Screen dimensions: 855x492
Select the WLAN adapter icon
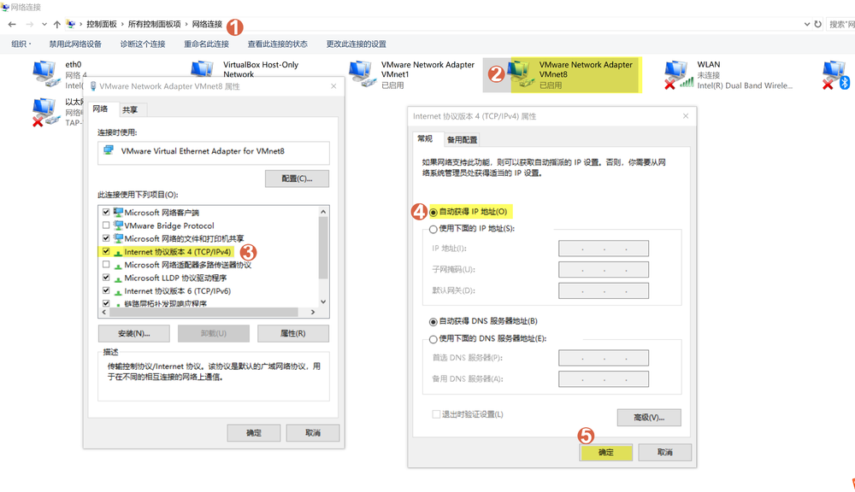pyautogui.click(x=678, y=74)
